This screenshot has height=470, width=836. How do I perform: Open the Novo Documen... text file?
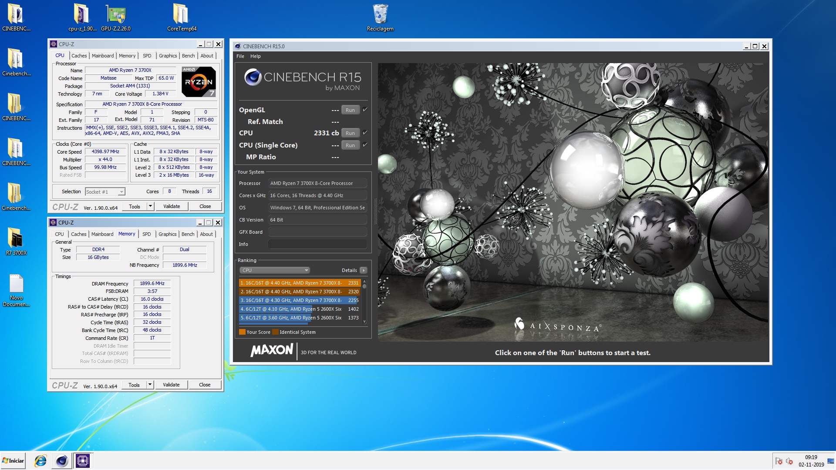[x=16, y=290]
